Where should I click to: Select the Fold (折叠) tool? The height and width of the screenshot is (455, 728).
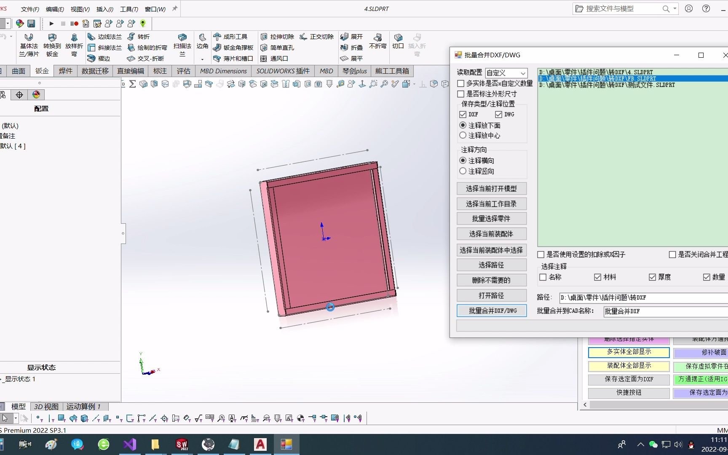click(351, 48)
